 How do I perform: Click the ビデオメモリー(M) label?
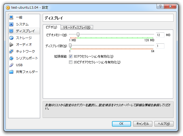57,35
